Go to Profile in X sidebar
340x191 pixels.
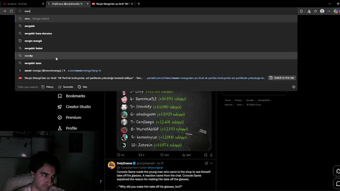pos(67,128)
